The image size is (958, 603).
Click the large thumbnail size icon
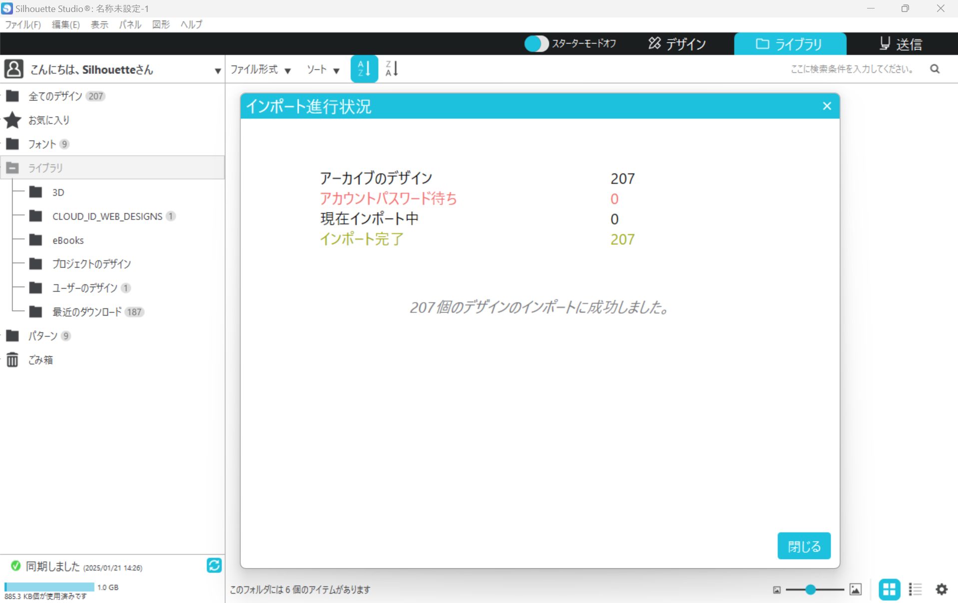pos(856,590)
